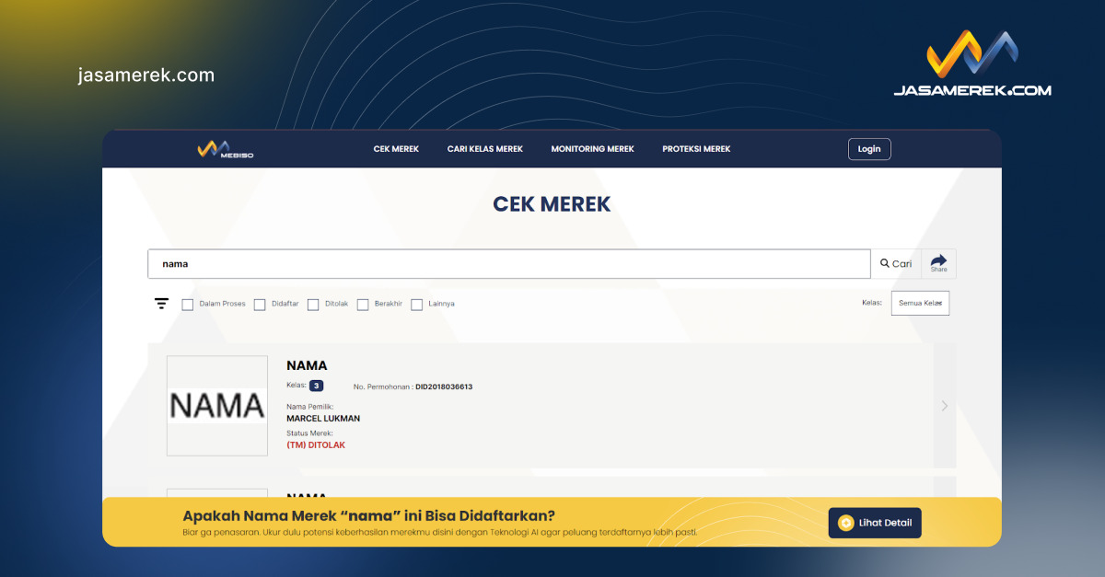1105x577 pixels.
Task: Open Monitoring Merek from the navbar
Action: pyautogui.click(x=592, y=148)
